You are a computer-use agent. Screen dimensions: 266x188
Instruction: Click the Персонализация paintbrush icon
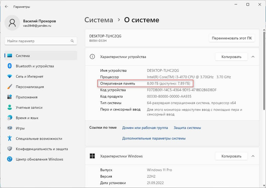click(x=10, y=87)
